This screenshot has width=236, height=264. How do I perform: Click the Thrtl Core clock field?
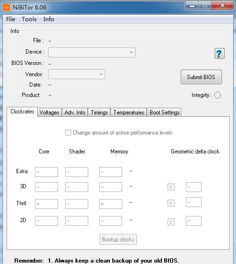[x=46, y=204]
